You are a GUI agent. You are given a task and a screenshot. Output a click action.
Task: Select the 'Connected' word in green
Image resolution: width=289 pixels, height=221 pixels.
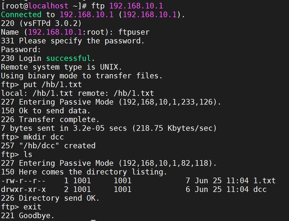click(x=21, y=15)
